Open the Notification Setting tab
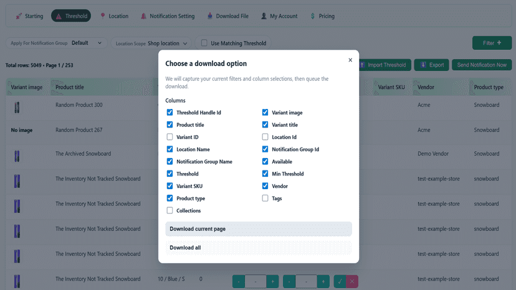This screenshot has width=516, height=290. (168, 16)
